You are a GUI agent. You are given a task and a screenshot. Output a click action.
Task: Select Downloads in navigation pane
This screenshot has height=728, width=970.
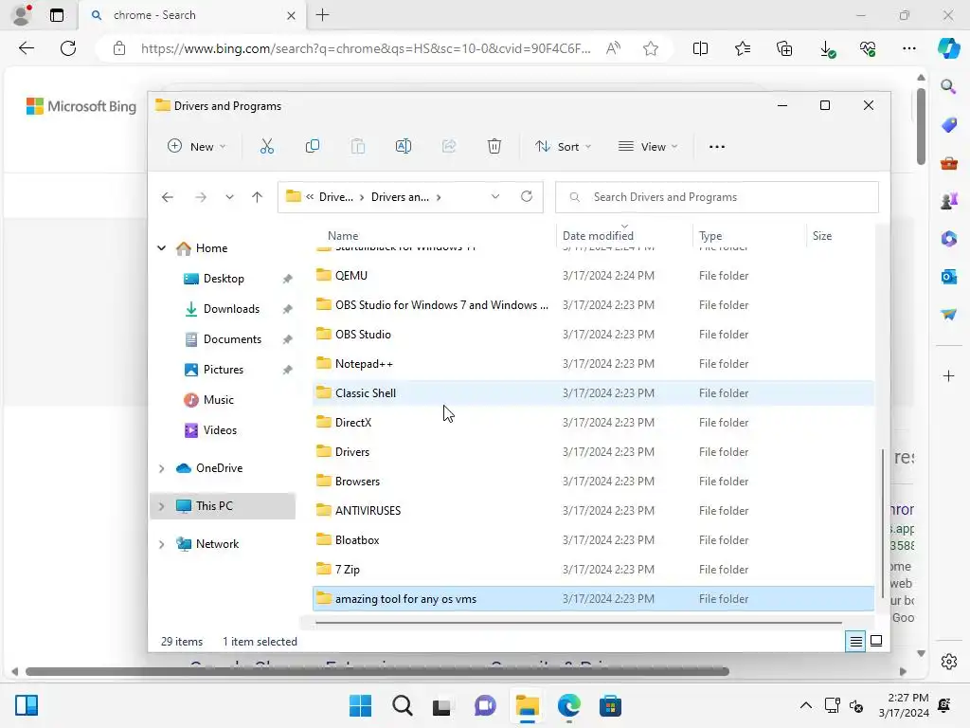click(x=231, y=309)
